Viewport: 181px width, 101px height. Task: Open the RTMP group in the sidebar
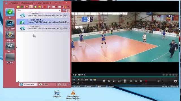click(10, 57)
